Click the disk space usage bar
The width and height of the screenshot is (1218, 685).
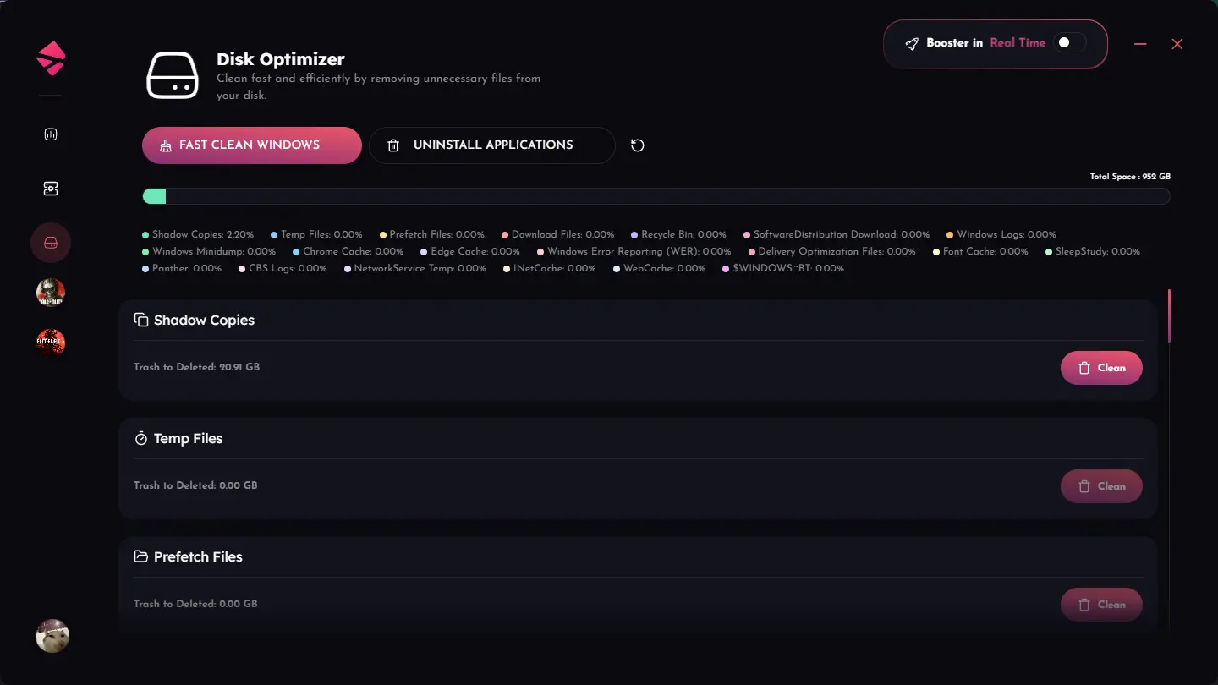[x=656, y=196]
